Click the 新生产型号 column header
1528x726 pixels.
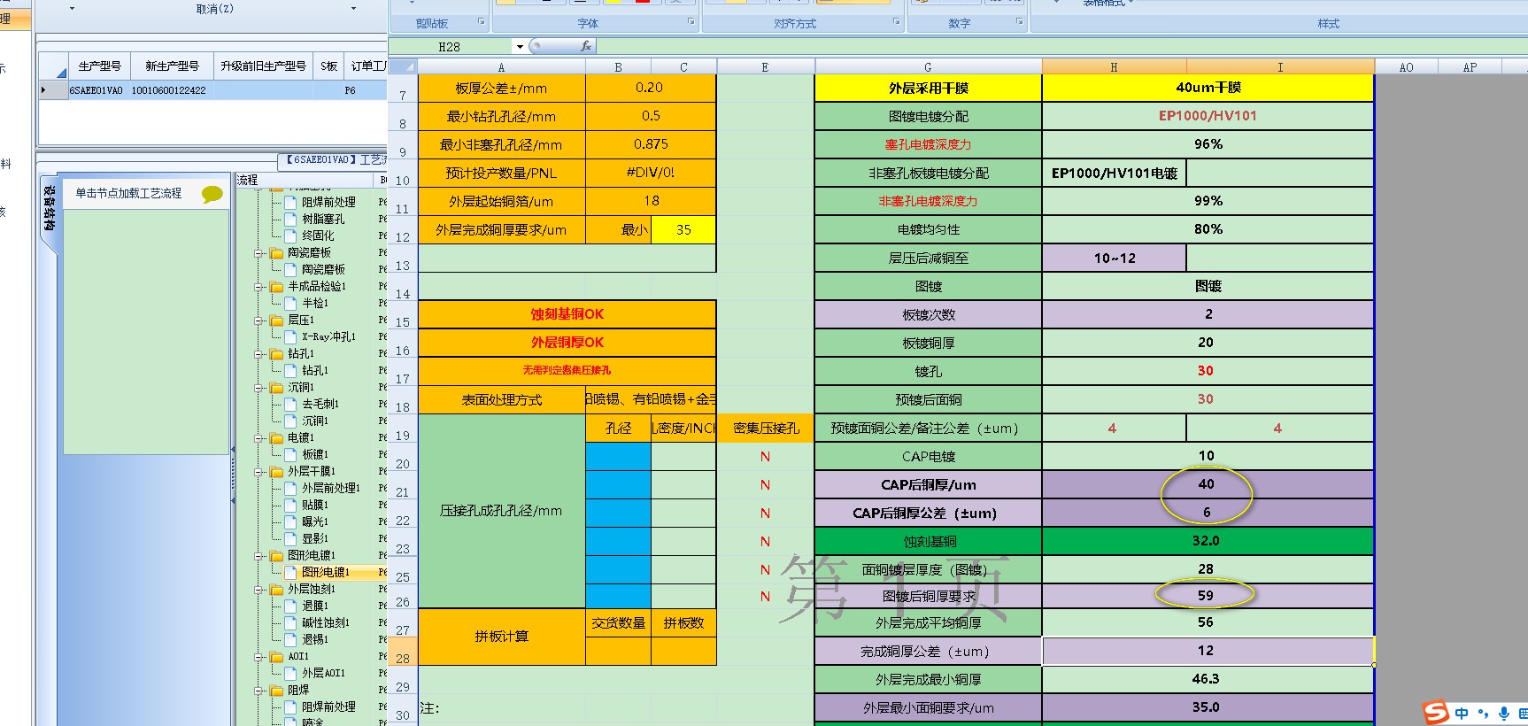[172, 66]
